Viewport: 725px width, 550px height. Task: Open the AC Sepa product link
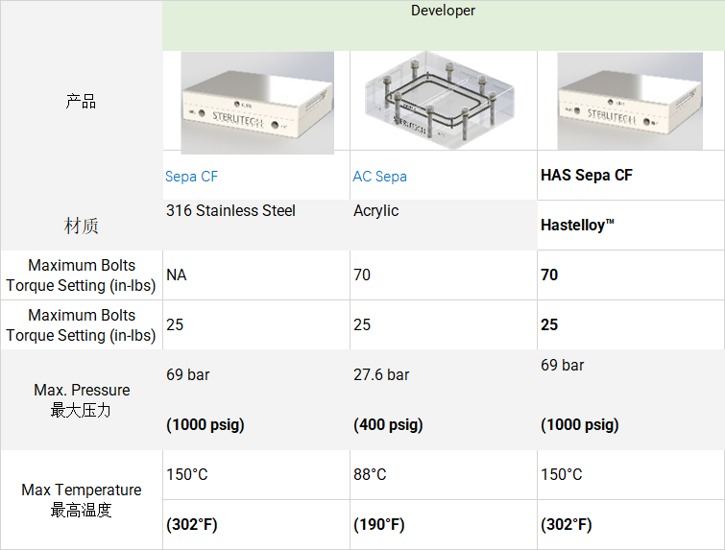click(x=379, y=177)
